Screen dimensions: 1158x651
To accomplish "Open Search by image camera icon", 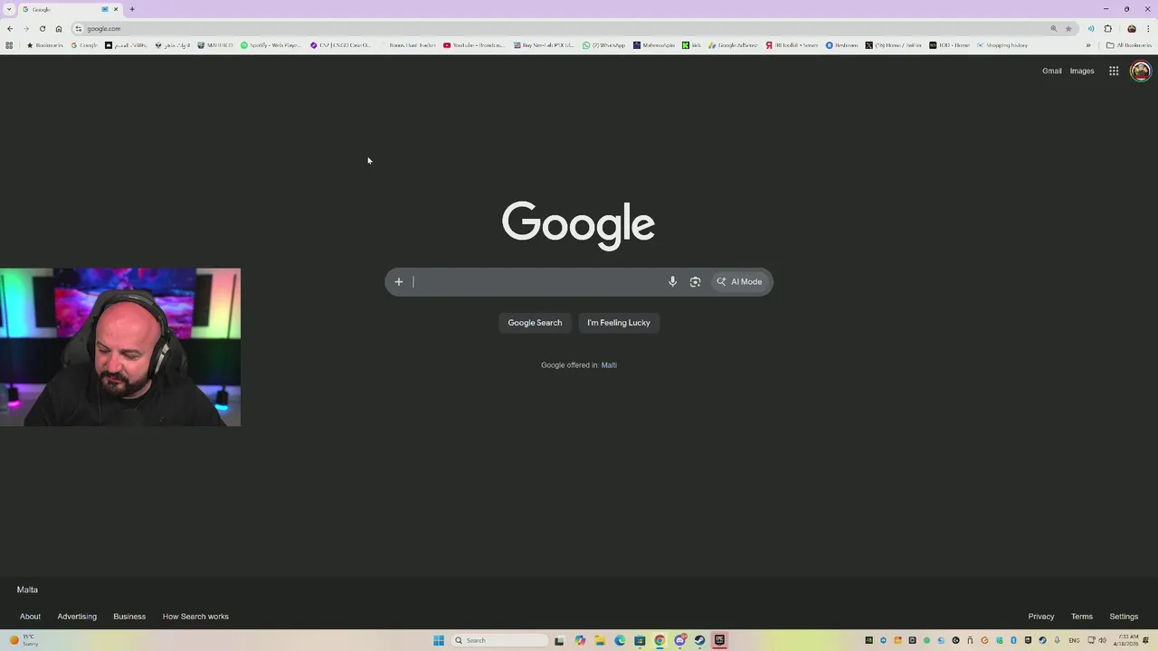I will [x=695, y=282].
